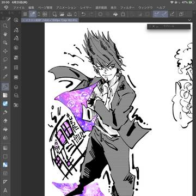This screenshot has height=196, width=196.
Task: Select the Text tool
Action: [x=5, y=191]
